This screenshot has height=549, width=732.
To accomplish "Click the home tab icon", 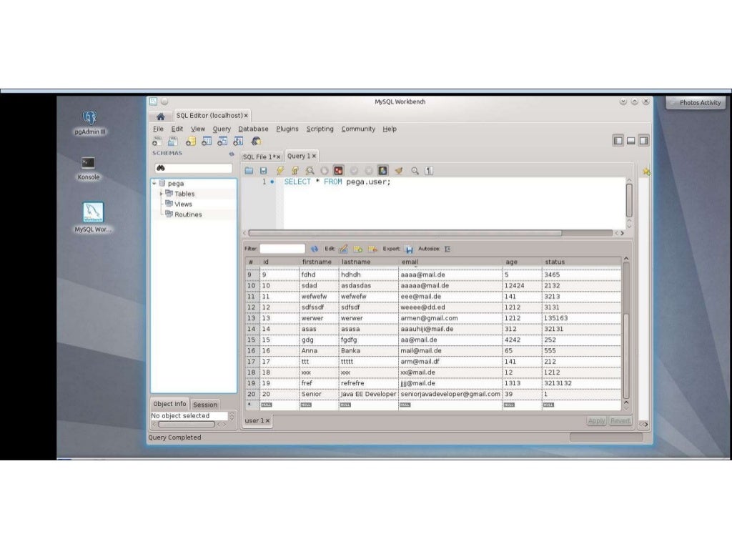I will (161, 117).
